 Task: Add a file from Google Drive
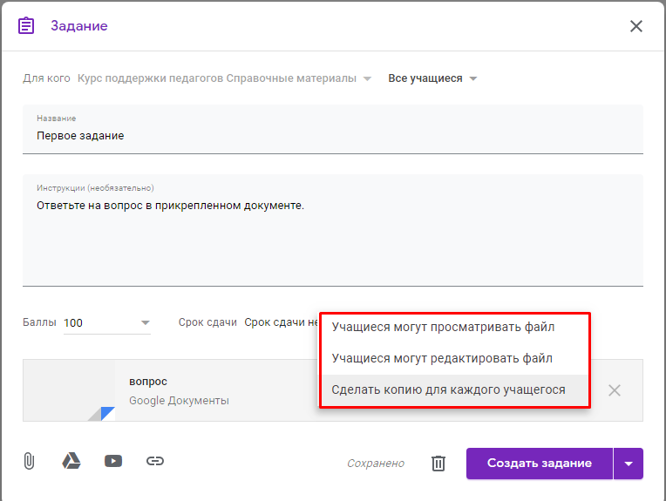71,461
